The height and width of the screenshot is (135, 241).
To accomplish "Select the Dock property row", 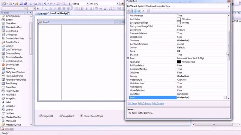I will pyautogui.click(x=178, y=51).
